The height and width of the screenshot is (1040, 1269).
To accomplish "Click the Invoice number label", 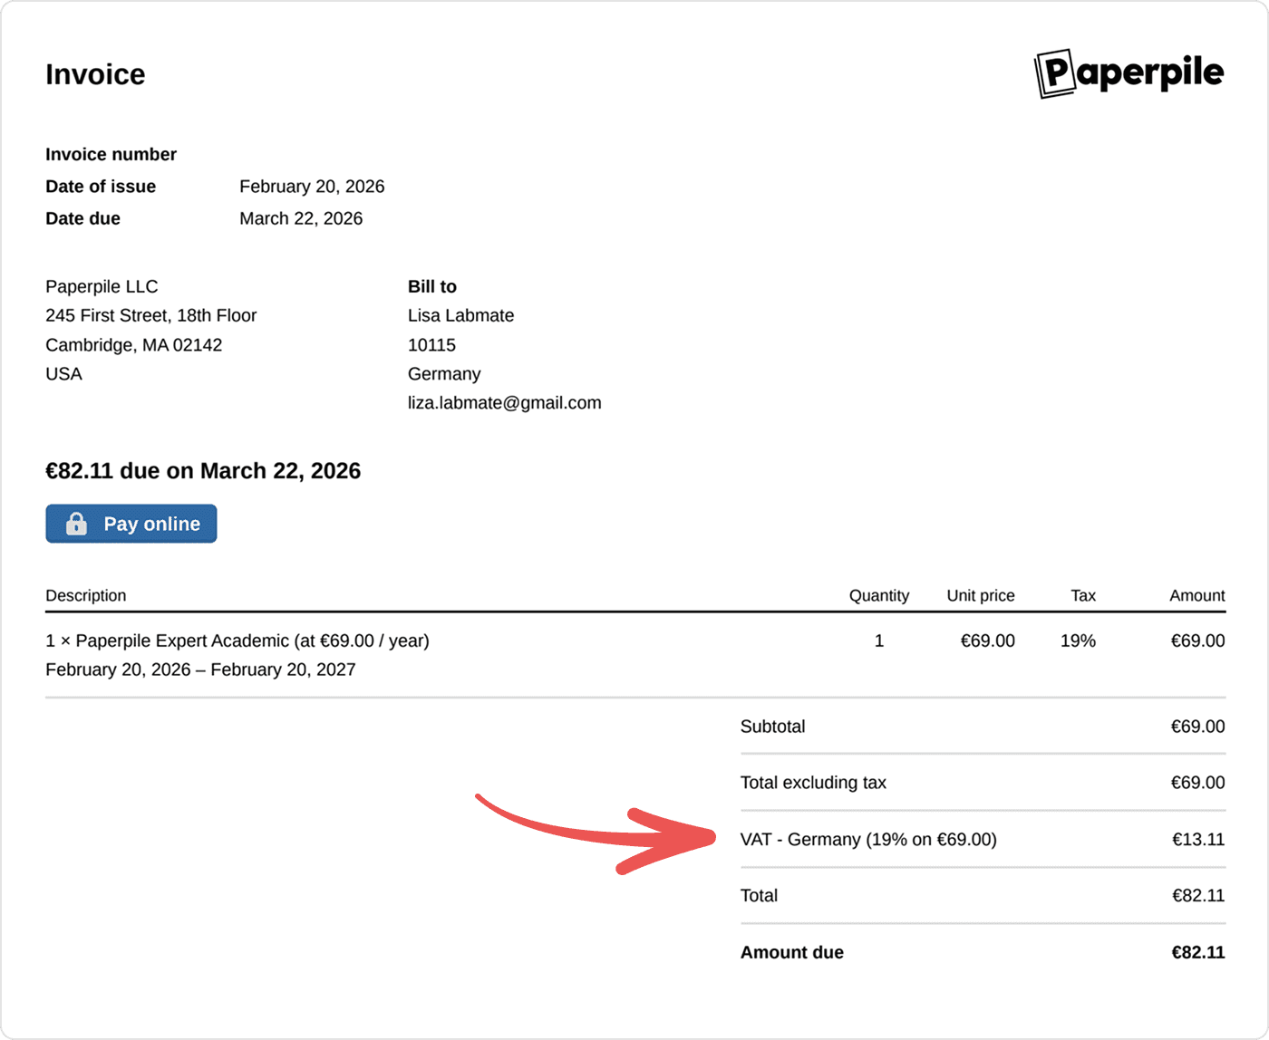I will [x=111, y=155].
